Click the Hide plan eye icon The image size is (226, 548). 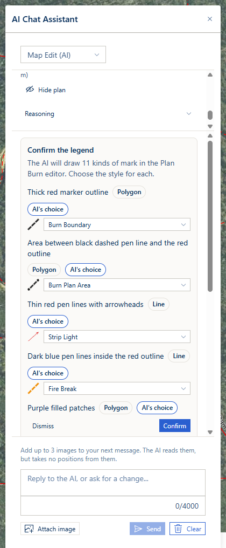point(30,90)
